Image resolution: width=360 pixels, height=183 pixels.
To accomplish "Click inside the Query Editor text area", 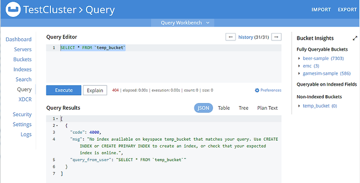I will 163,63.
